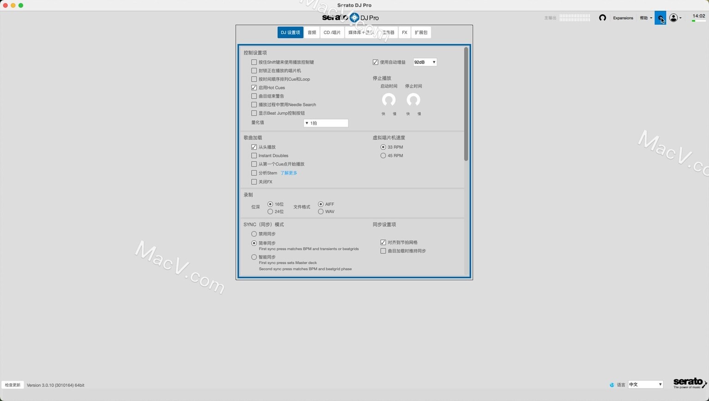
Task: Select 24位 recording bit depth
Action: coord(270,212)
